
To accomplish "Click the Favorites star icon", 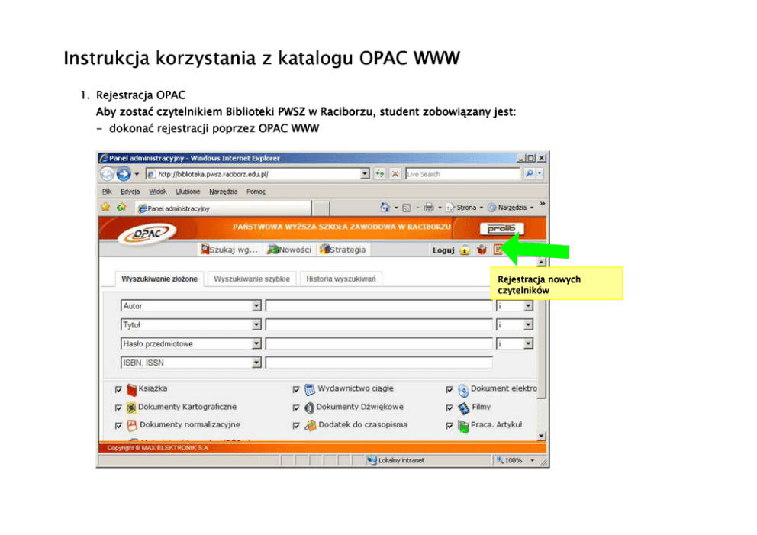I will point(106,207).
